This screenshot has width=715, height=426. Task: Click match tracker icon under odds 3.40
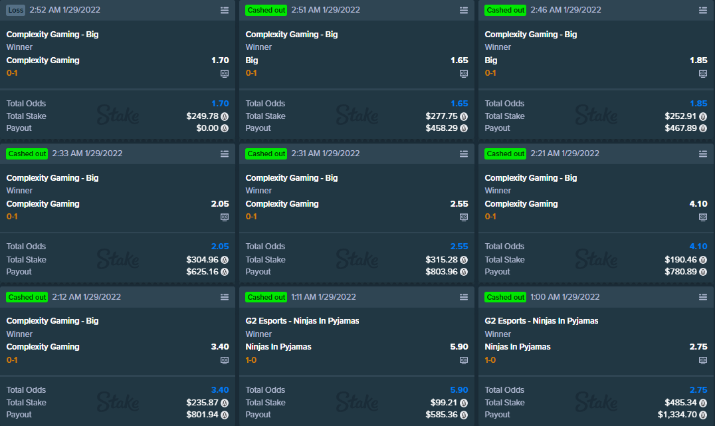click(x=225, y=360)
